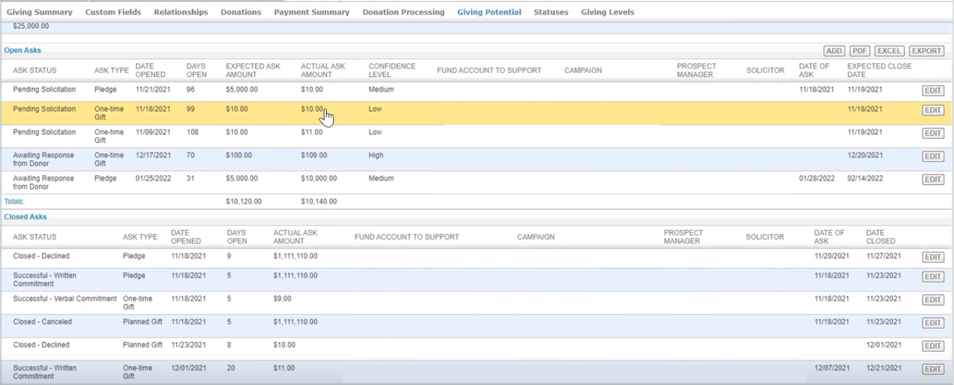The image size is (954, 385).
Task: Click the 12/20/2021 expected close date
Action: coord(865,155)
